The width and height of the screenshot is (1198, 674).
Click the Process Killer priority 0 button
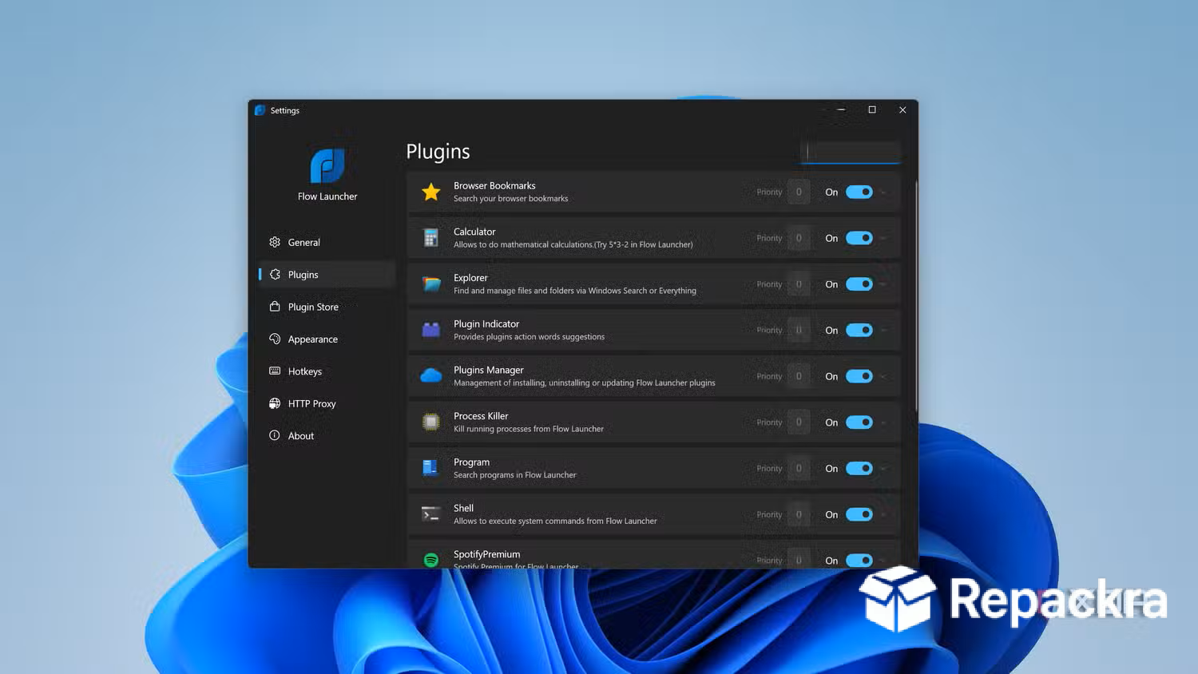click(x=799, y=422)
